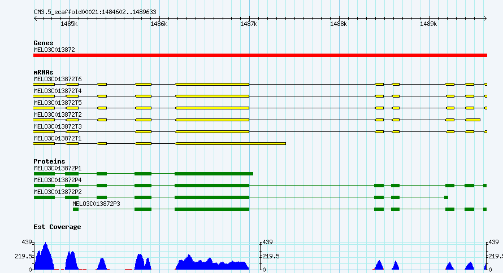Click the mRNAs track heading
Screen dimensions: 503x273
44,72
